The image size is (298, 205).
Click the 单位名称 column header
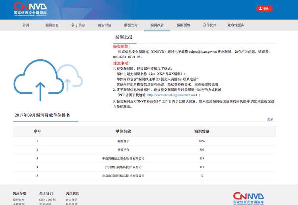click(x=123, y=131)
